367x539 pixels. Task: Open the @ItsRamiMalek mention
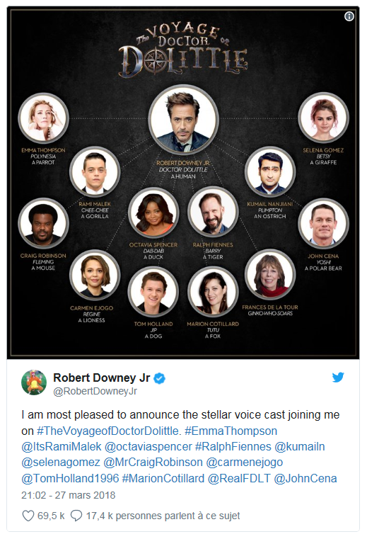(x=62, y=446)
